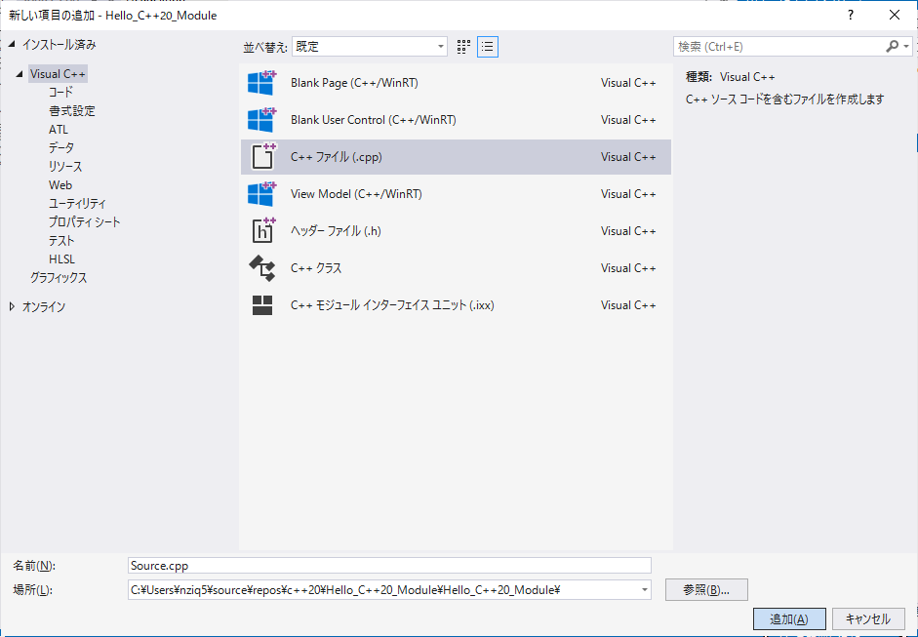Image resolution: width=918 pixels, height=637 pixels.
Task: Switch to medium icons list view
Action: click(x=488, y=47)
